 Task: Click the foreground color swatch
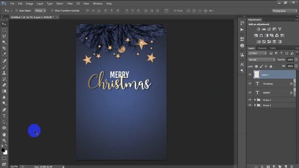tap(3, 150)
